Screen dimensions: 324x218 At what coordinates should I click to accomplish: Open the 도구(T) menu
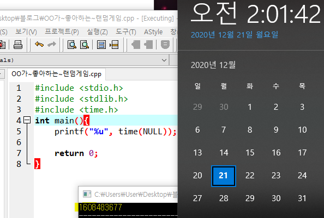coord(125,32)
